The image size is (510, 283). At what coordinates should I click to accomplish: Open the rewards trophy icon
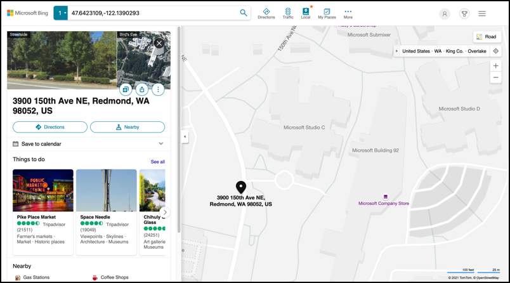point(464,14)
